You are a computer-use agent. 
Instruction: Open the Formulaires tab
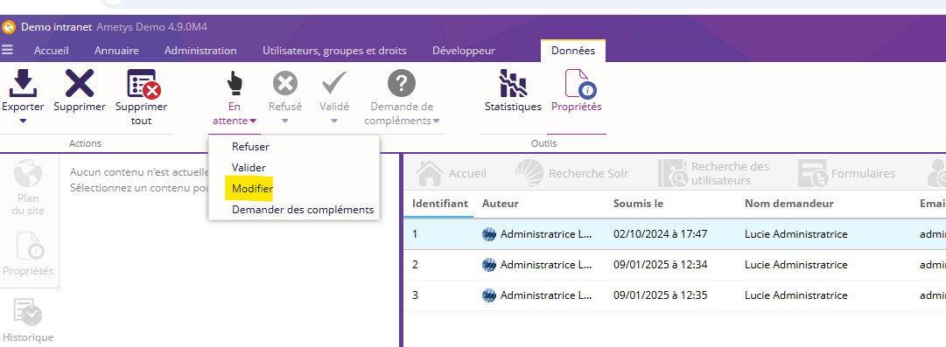847,173
